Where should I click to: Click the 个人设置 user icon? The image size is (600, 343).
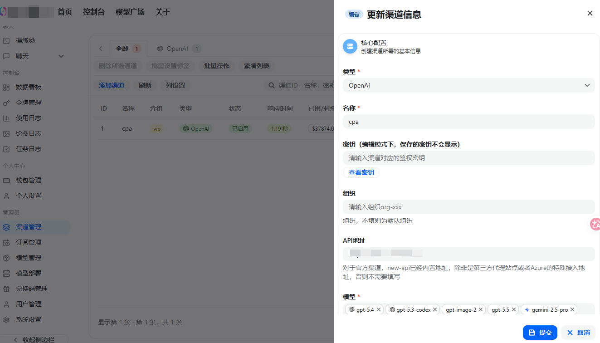click(x=6, y=196)
